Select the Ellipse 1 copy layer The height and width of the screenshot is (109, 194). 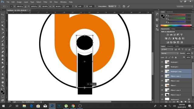(x=178, y=81)
